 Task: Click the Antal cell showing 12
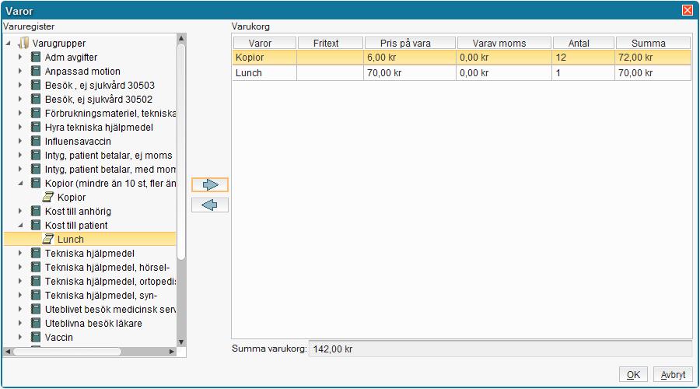(583, 57)
